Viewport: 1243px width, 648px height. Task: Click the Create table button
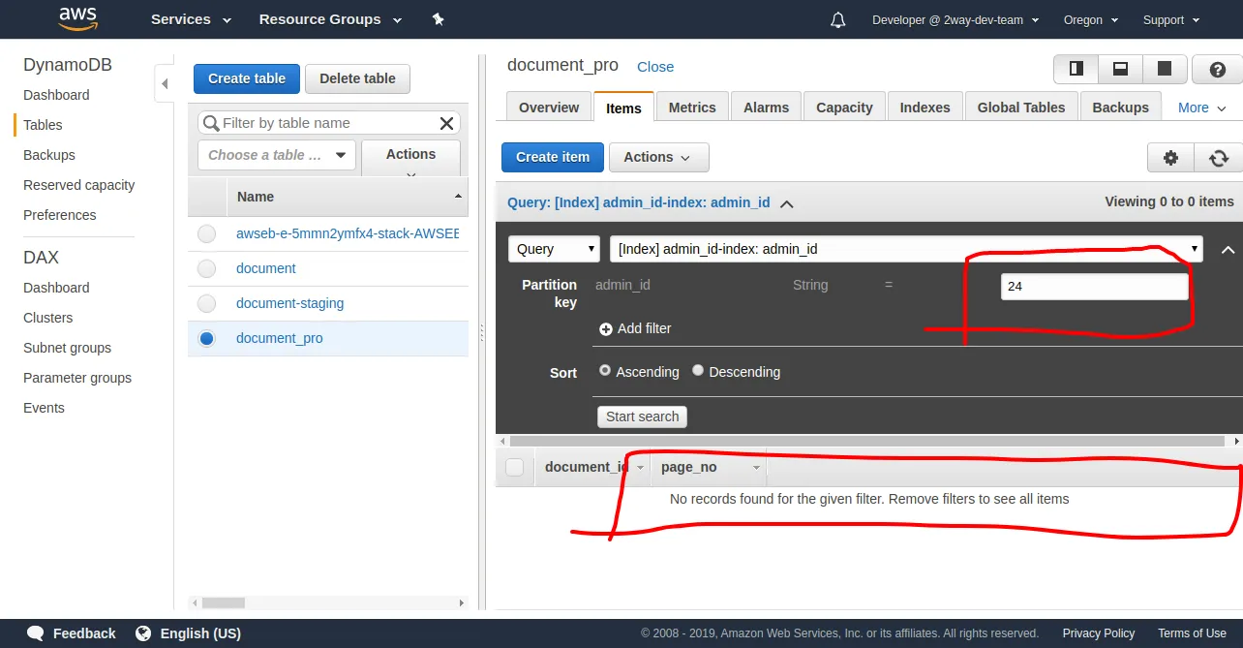tap(247, 78)
